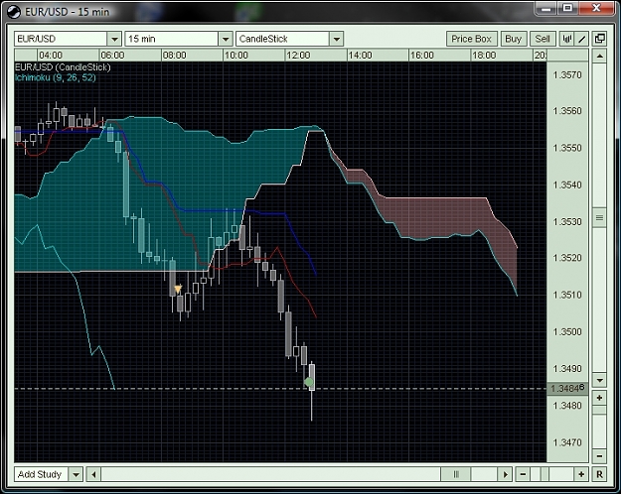Click the CandleStick chart type field

pyautogui.click(x=282, y=39)
